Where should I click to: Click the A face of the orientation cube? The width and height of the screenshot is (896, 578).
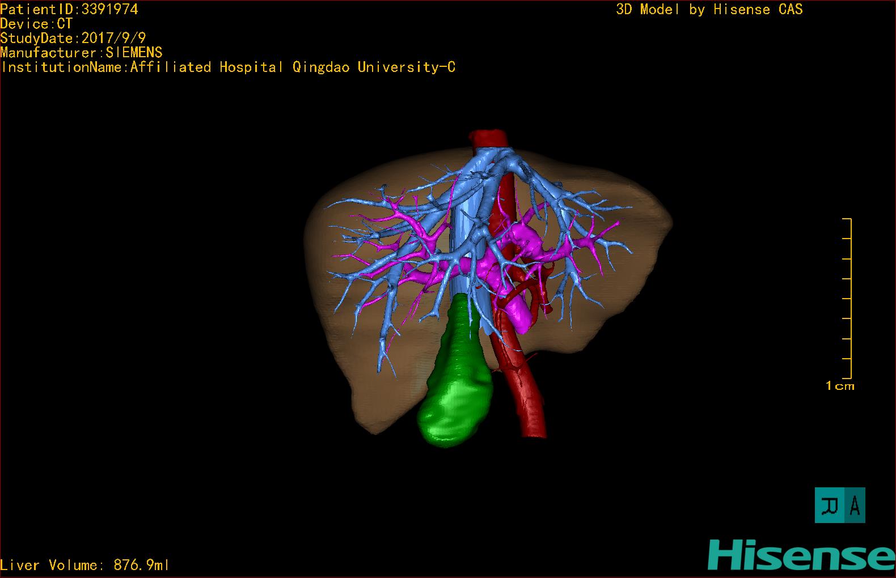[x=855, y=505]
